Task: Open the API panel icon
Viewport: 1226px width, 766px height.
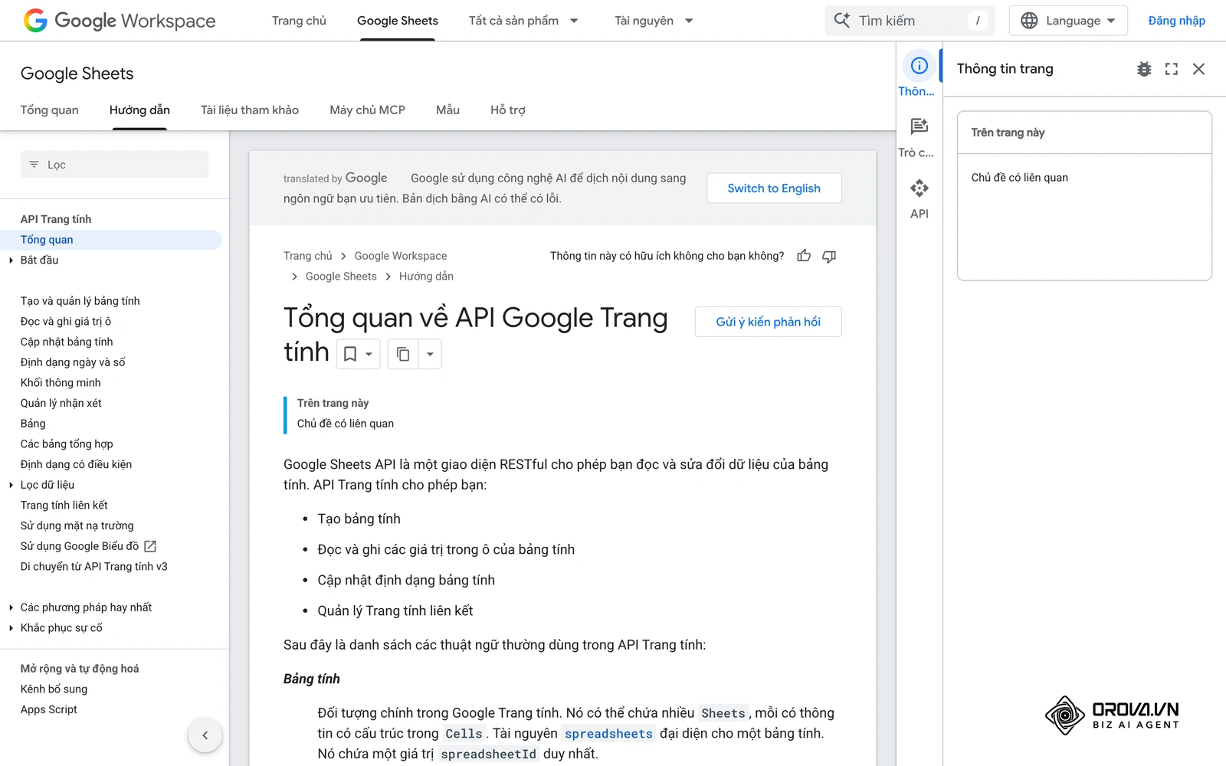Action: point(919,188)
